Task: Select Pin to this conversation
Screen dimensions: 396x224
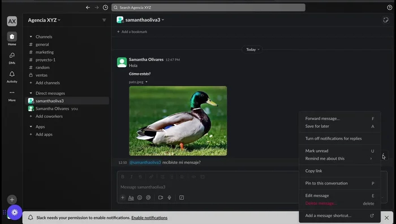Action: click(339, 183)
